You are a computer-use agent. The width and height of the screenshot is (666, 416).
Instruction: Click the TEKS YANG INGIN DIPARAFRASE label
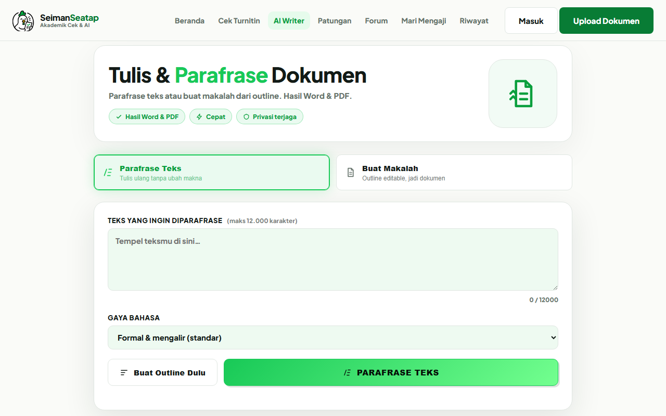click(x=165, y=220)
